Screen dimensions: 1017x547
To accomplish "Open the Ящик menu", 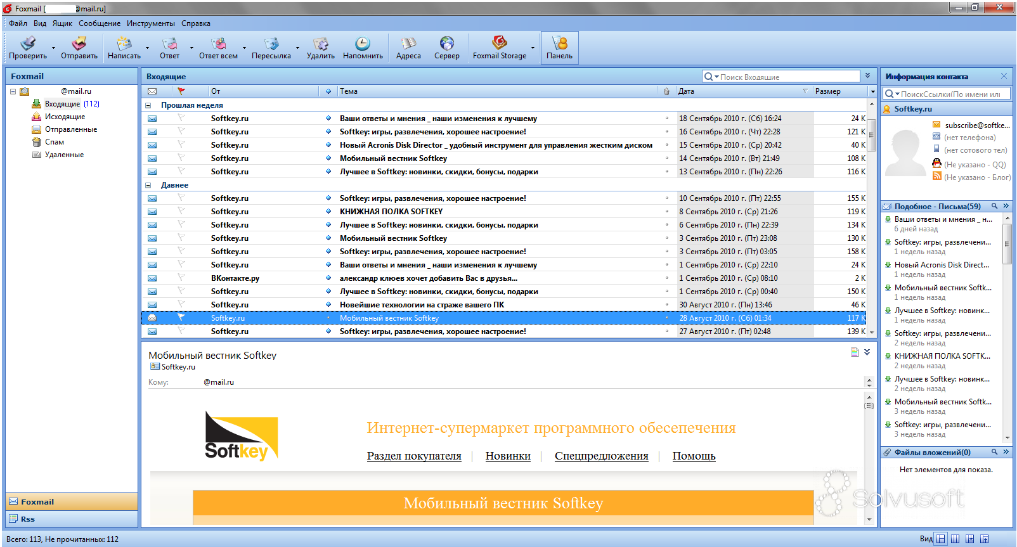I will tap(62, 23).
